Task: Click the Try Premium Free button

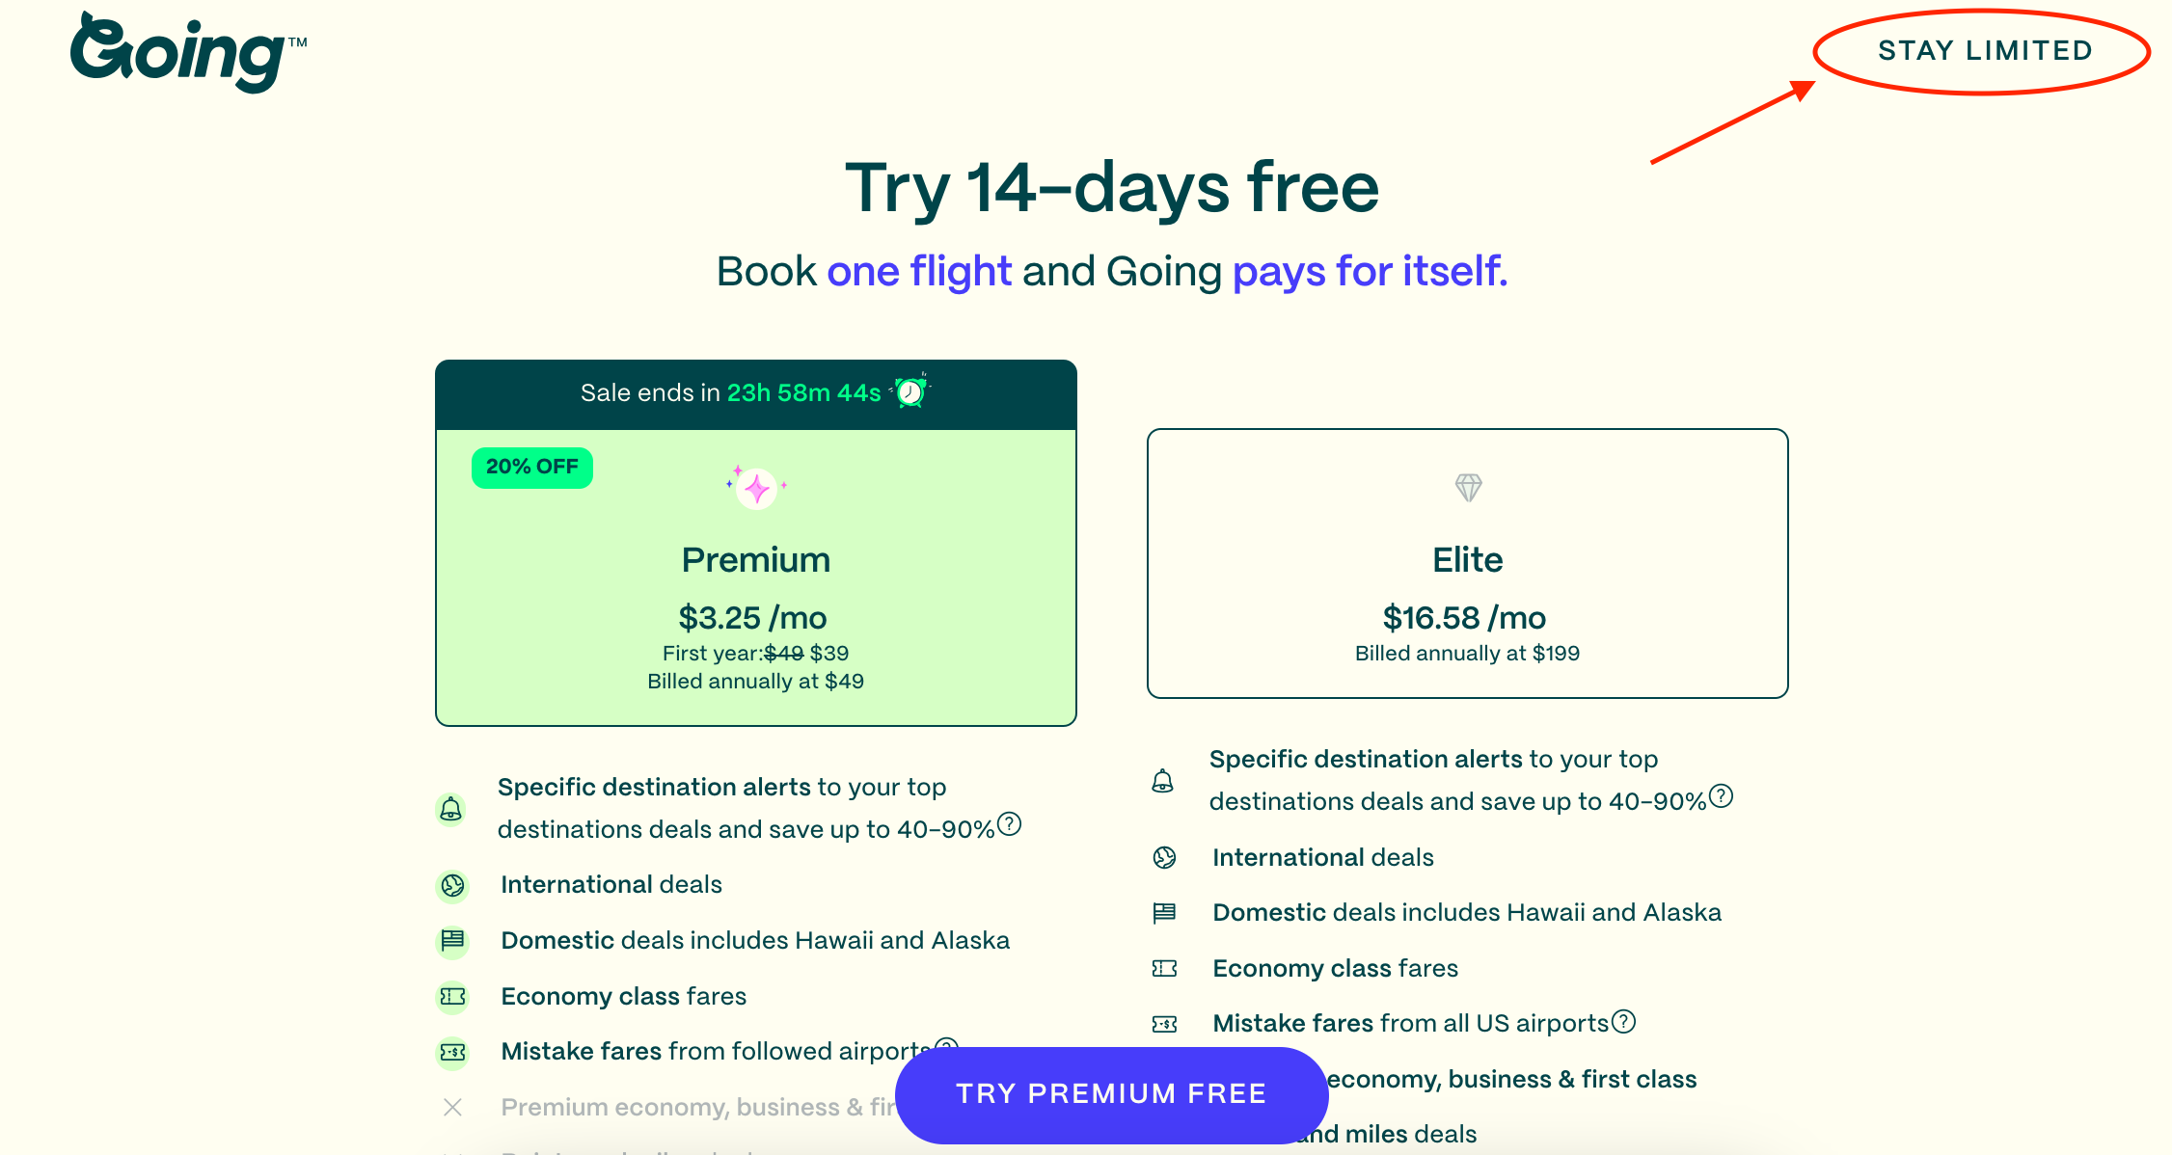Action: (x=1111, y=1094)
